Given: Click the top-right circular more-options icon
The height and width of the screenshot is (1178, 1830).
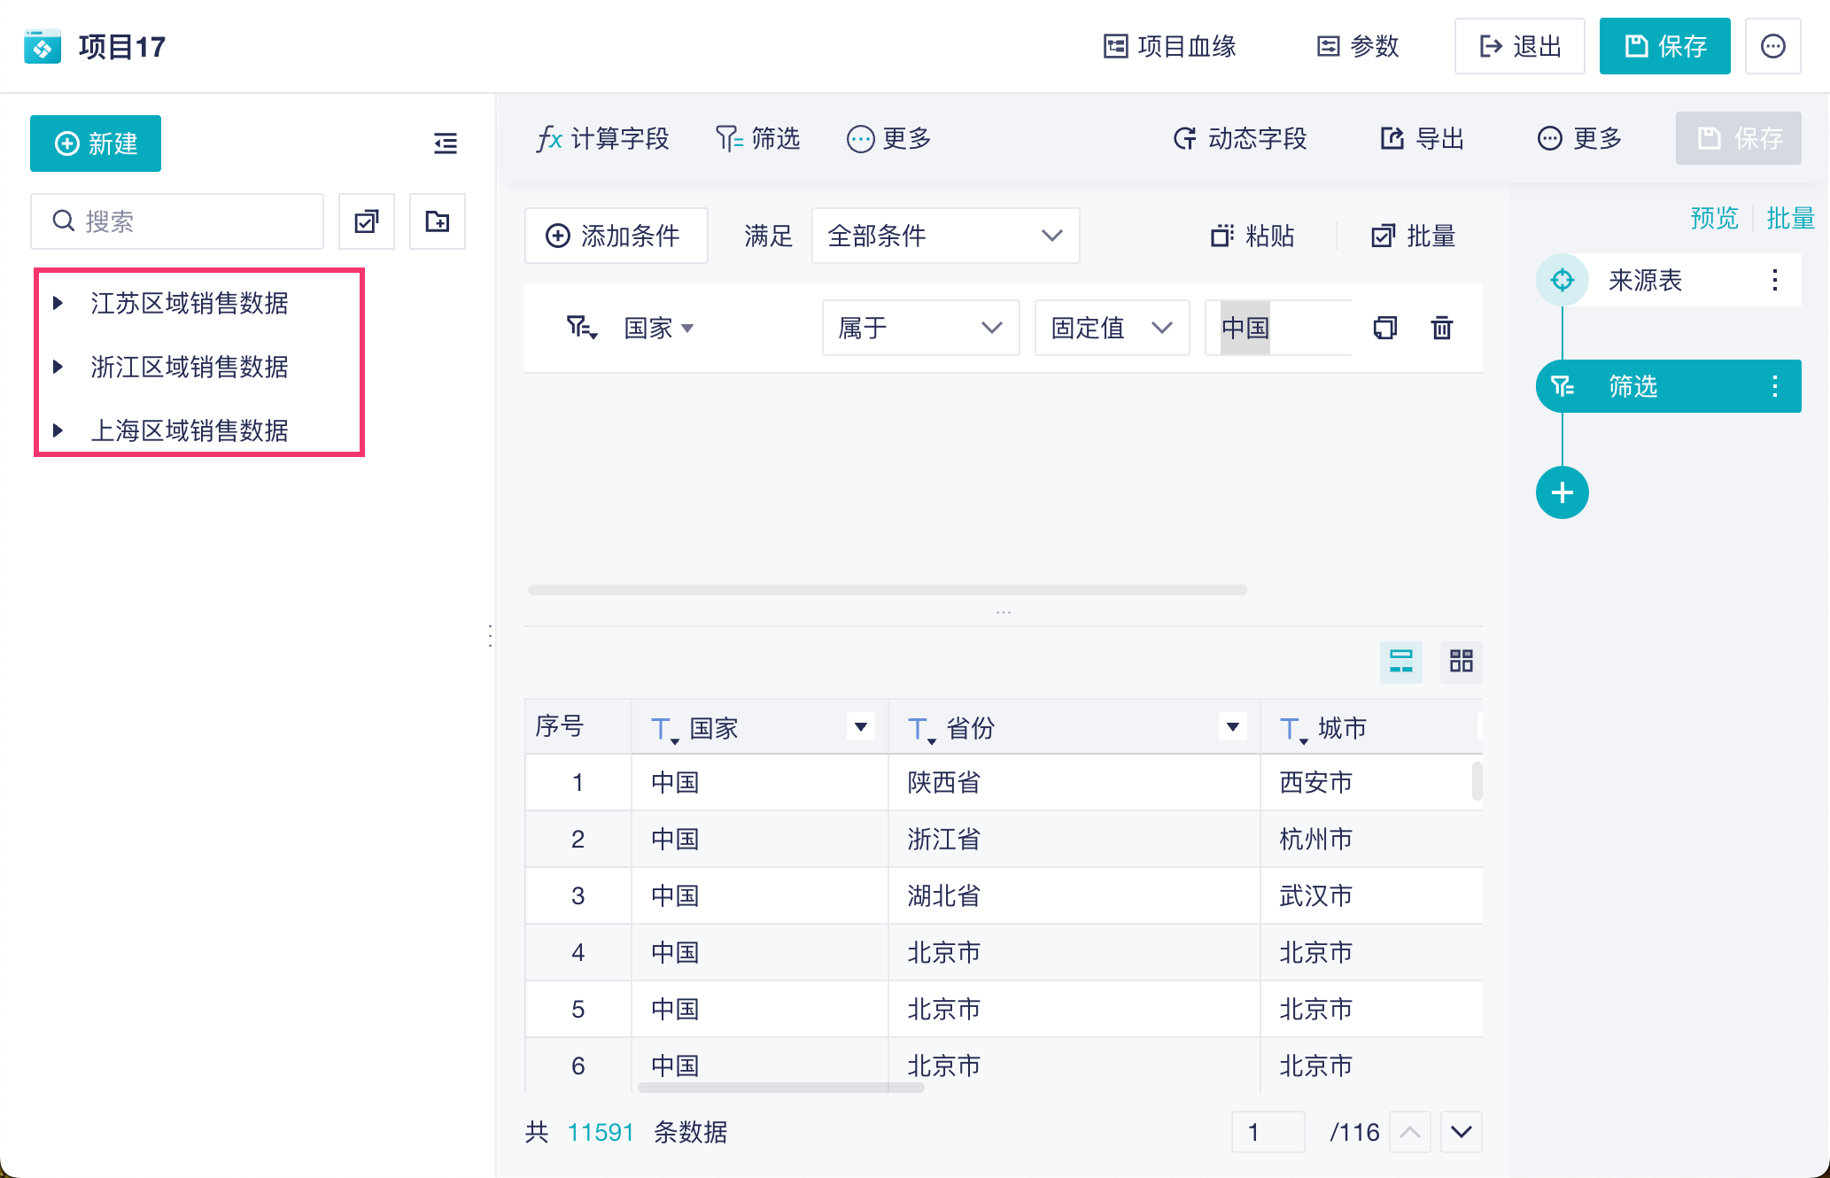Looking at the screenshot, I should click(1772, 46).
